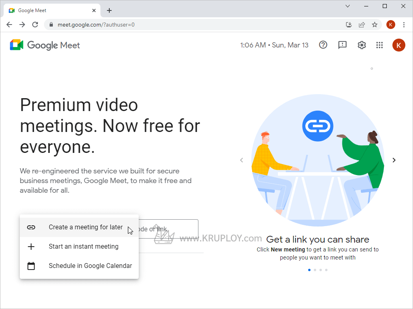Click the 'Get a link you can share' heading
Screen dimensions: 413x309
(x=318, y=239)
